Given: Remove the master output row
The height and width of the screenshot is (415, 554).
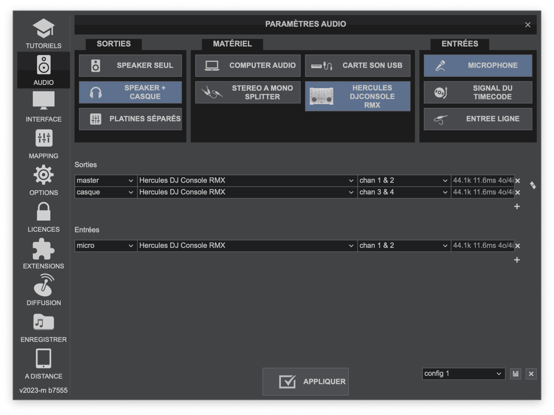Looking at the screenshot, I should pyautogui.click(x=518, y=181).
